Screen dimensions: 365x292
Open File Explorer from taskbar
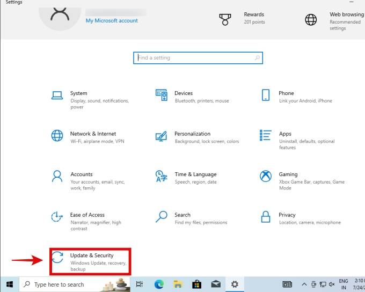coord(178,284)
